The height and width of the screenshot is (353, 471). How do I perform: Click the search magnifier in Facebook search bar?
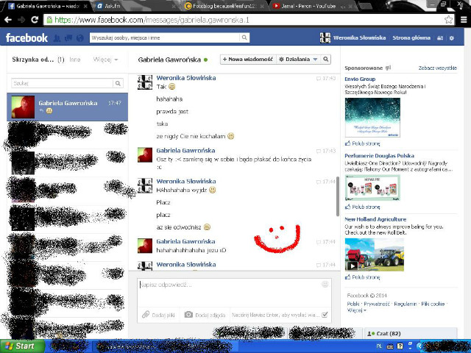tap(244, 38)
